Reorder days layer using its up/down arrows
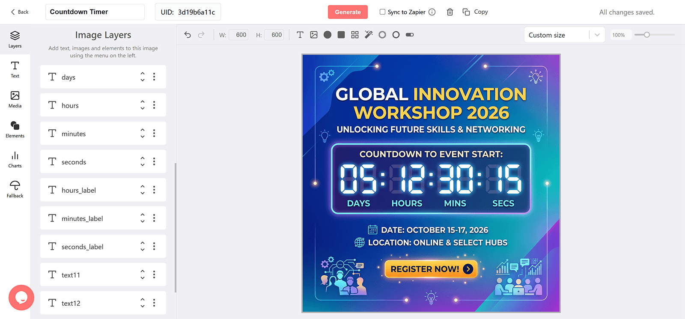Image resolution: width=685 pixels, height=319 pixels. coord(143,77)
